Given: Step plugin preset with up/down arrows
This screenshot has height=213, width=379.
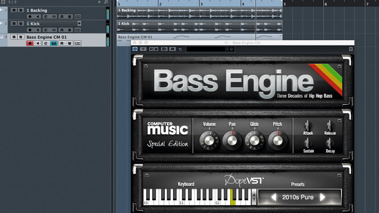Looking at the screenshot, I should (x=227, y=49).
